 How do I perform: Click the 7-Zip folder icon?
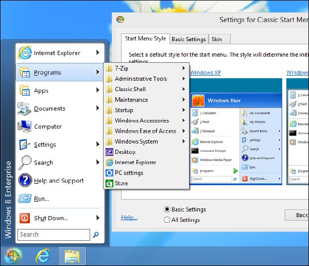pyautogui.click(x=109, y=68)
